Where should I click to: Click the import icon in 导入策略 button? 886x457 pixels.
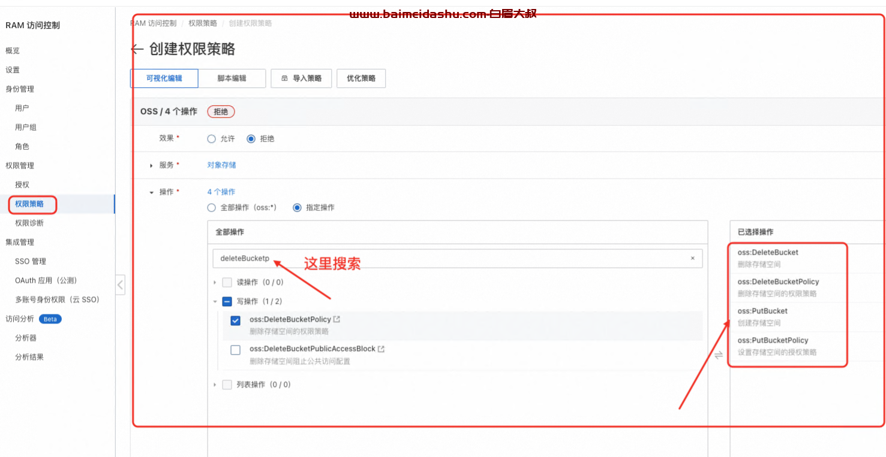(x=284, y=78)
